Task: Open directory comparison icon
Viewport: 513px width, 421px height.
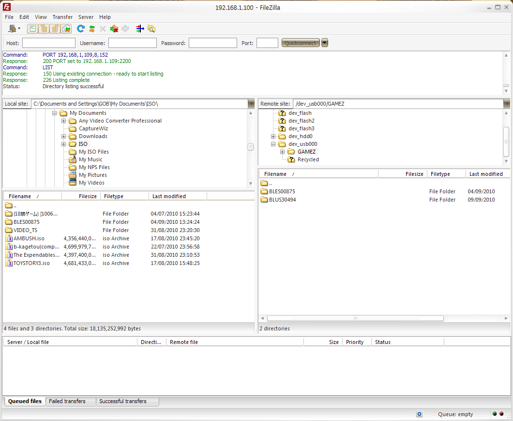Action: [x=151, y=29]
